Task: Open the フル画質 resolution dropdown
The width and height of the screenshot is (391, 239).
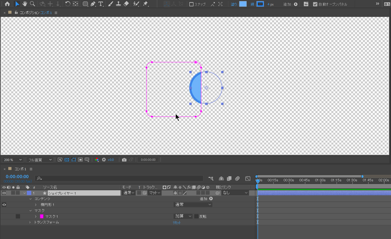Action: tap(40, 160)
